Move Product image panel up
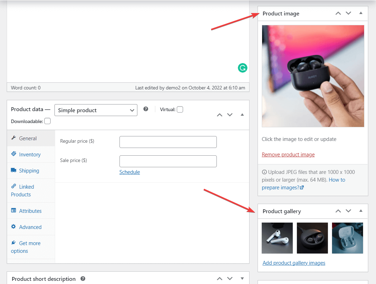376x284 pixels. 338,13
